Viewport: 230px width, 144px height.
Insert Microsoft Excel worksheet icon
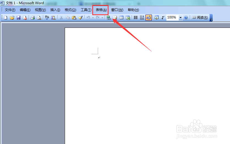[x=128, y=18]
